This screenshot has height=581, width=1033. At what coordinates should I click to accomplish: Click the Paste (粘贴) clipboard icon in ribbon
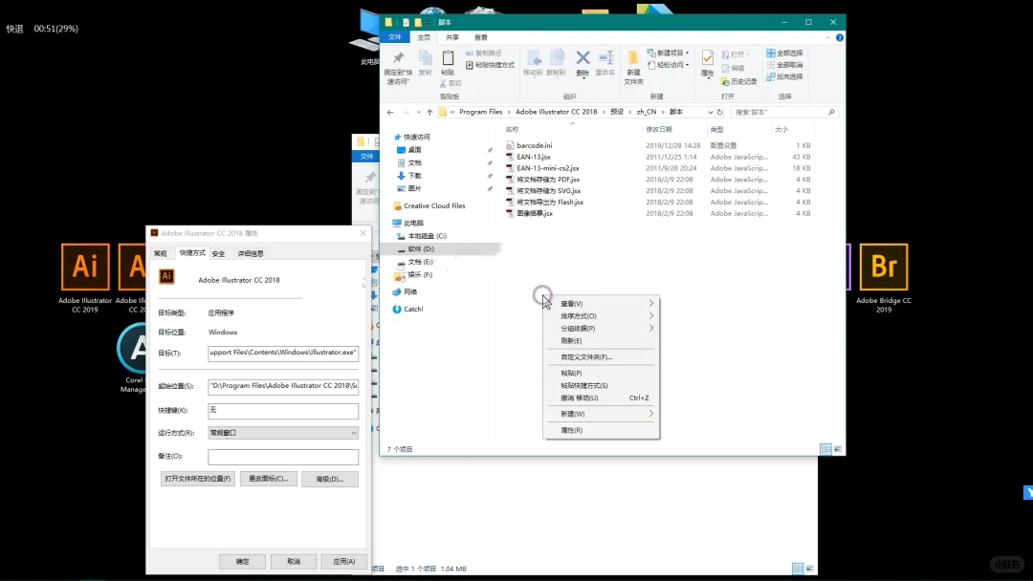[x=448, y=62]
